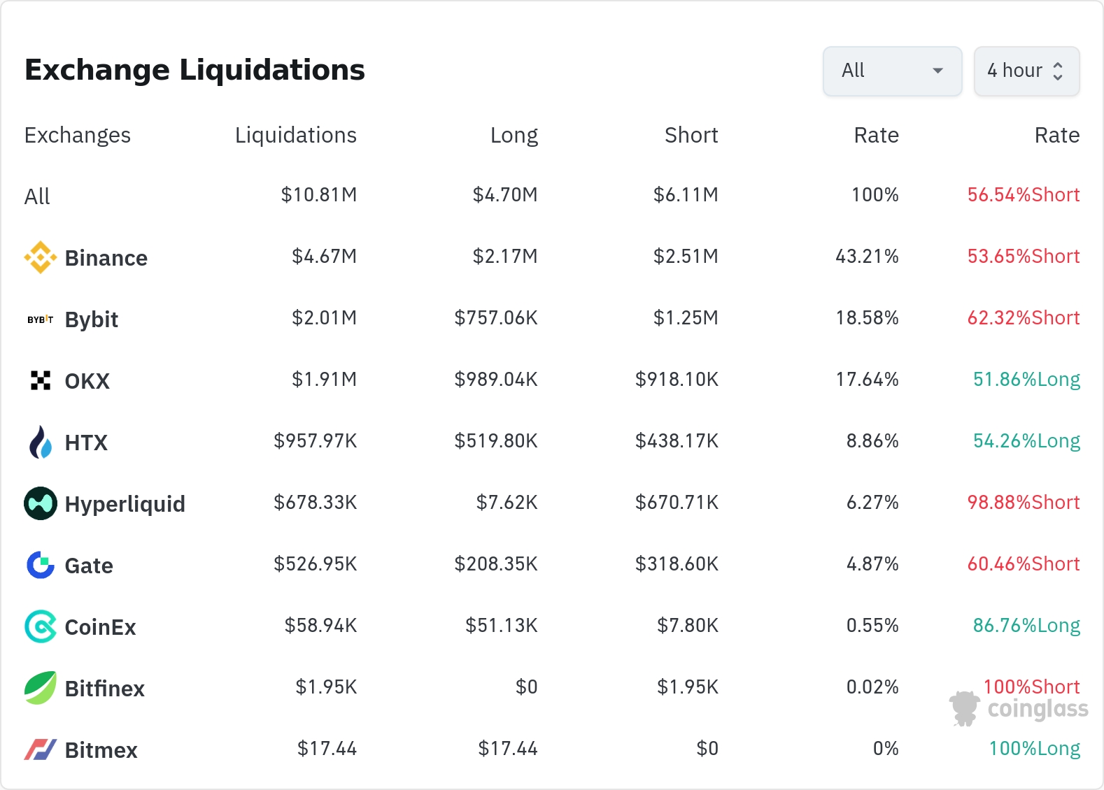This screenshot has width=1104, height=790.
Task: Click the Bitfinex green leaf icon
Action: coord(40,688)
